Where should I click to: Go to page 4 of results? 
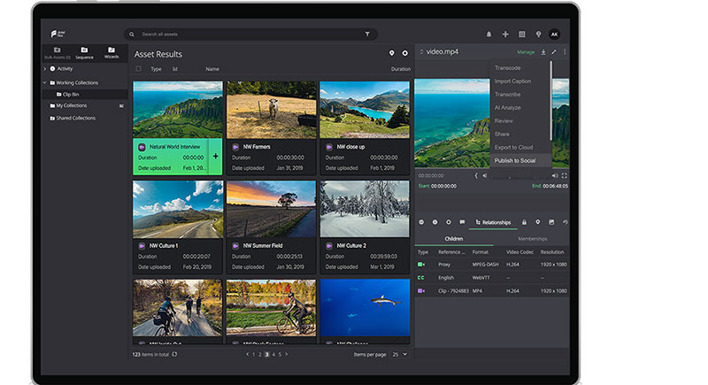(273, 354)
